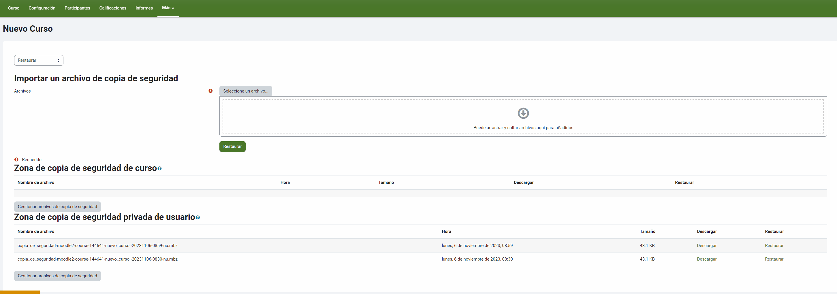Image resolution: width=837 pixels, height=294 pixels.
Task: Open the Informes tab
Action: pyautogui.click(x=144, y=8)
